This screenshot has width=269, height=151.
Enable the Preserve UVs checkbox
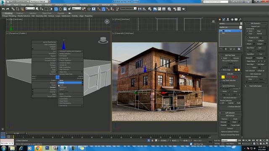click(x=248, y=37)
